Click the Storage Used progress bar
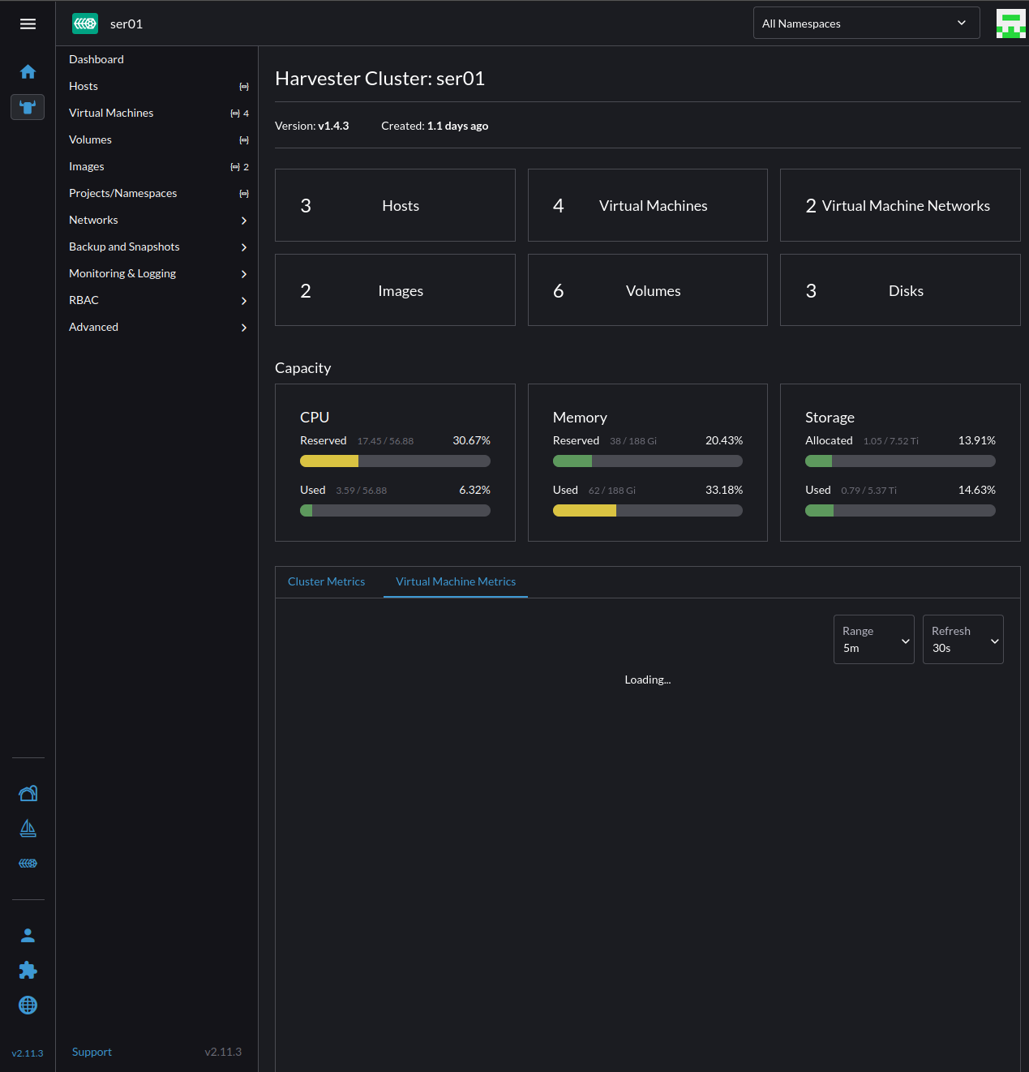The height and width of the screenshot is (1072, 1029). [x=900, y=511]
